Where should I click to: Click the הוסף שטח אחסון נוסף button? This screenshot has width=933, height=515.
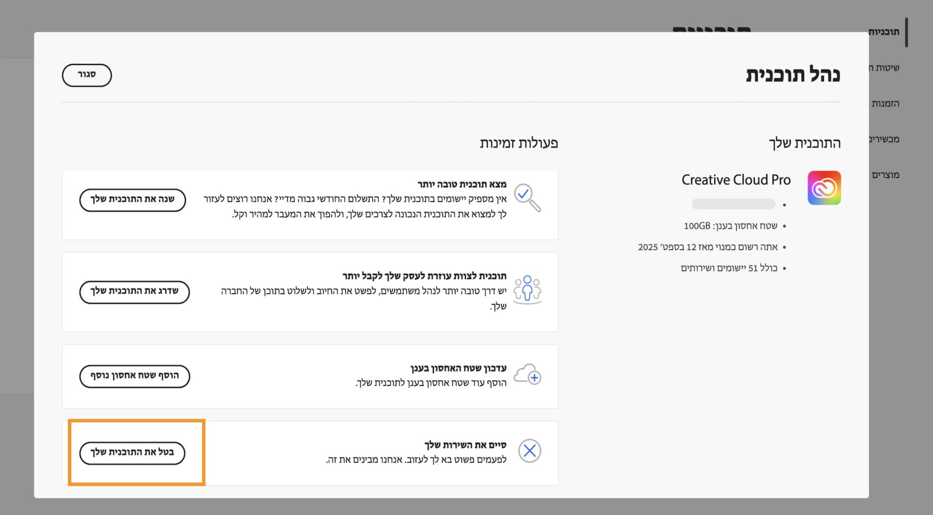(135, 376)
